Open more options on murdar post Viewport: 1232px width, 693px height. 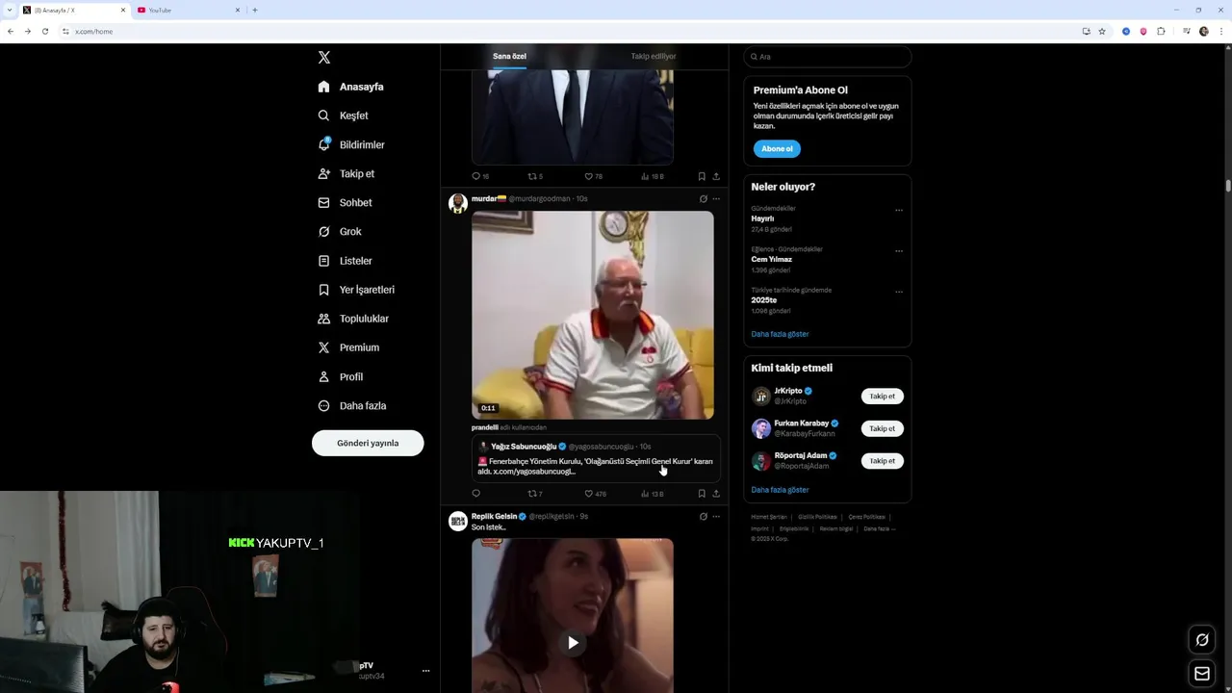(x=716, y=199)
